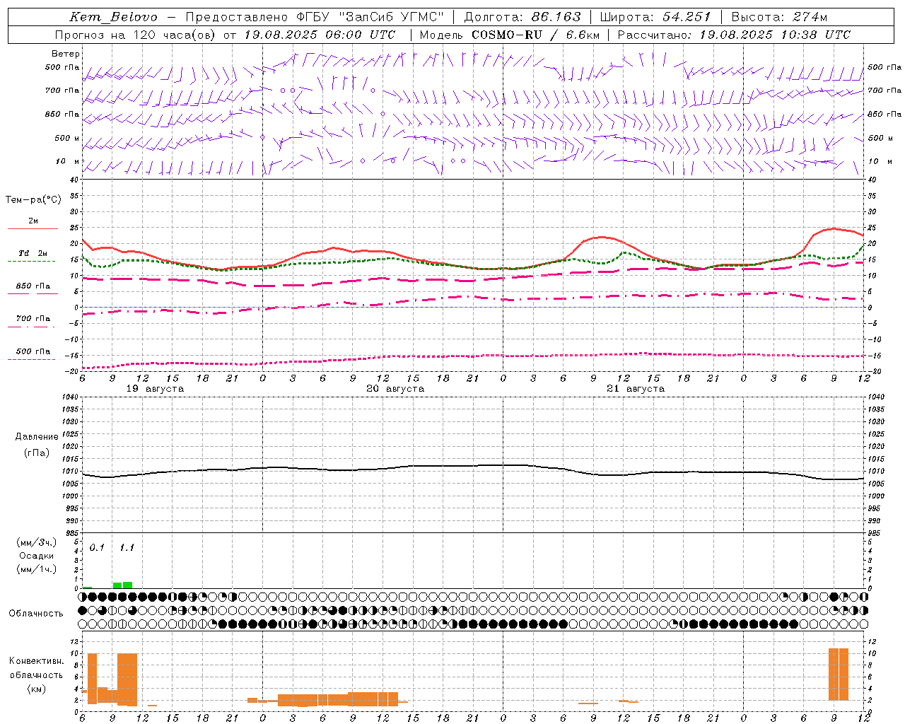
Task: Click the '(гПа)' unit under Давление
Action: [x=37, y=453]
